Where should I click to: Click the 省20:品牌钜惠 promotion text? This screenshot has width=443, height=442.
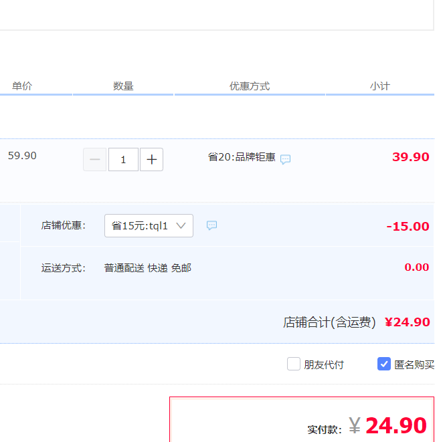tap(242, 157)
